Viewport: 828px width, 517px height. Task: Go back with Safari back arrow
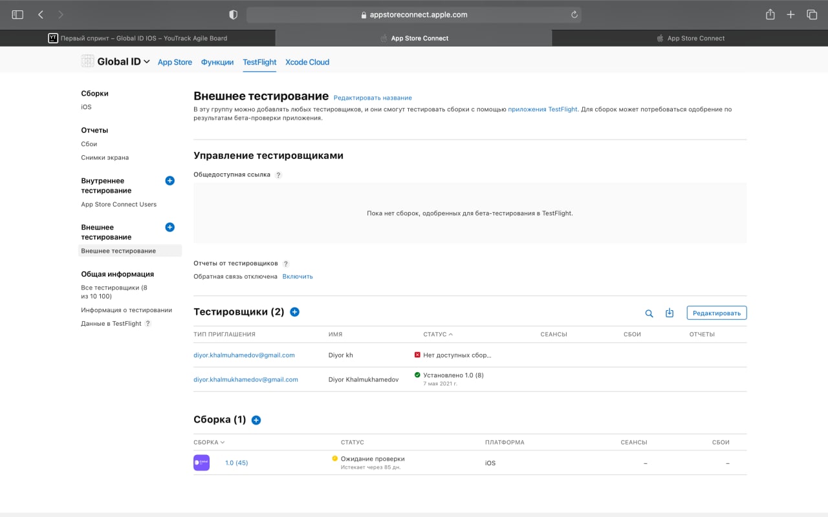(x=41, y=14)
